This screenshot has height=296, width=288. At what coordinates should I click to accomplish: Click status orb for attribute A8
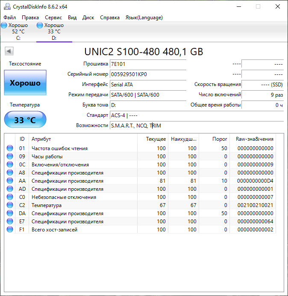10,172
